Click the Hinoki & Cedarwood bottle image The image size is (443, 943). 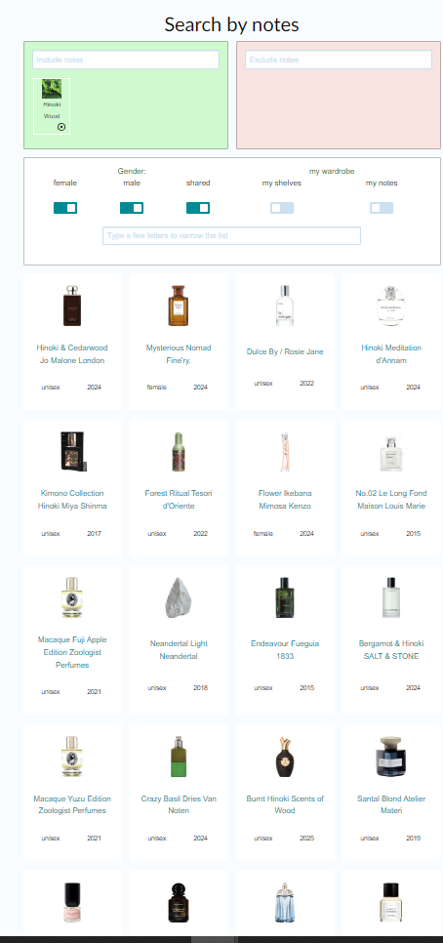tap(72, 306)
